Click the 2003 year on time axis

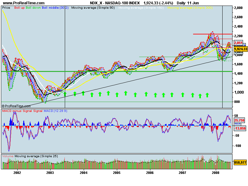tap(50, 173)
